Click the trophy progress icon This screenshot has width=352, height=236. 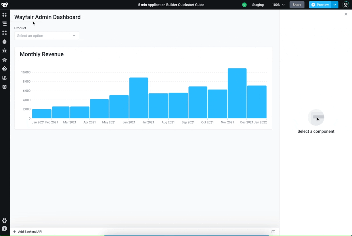coord(346,5)
